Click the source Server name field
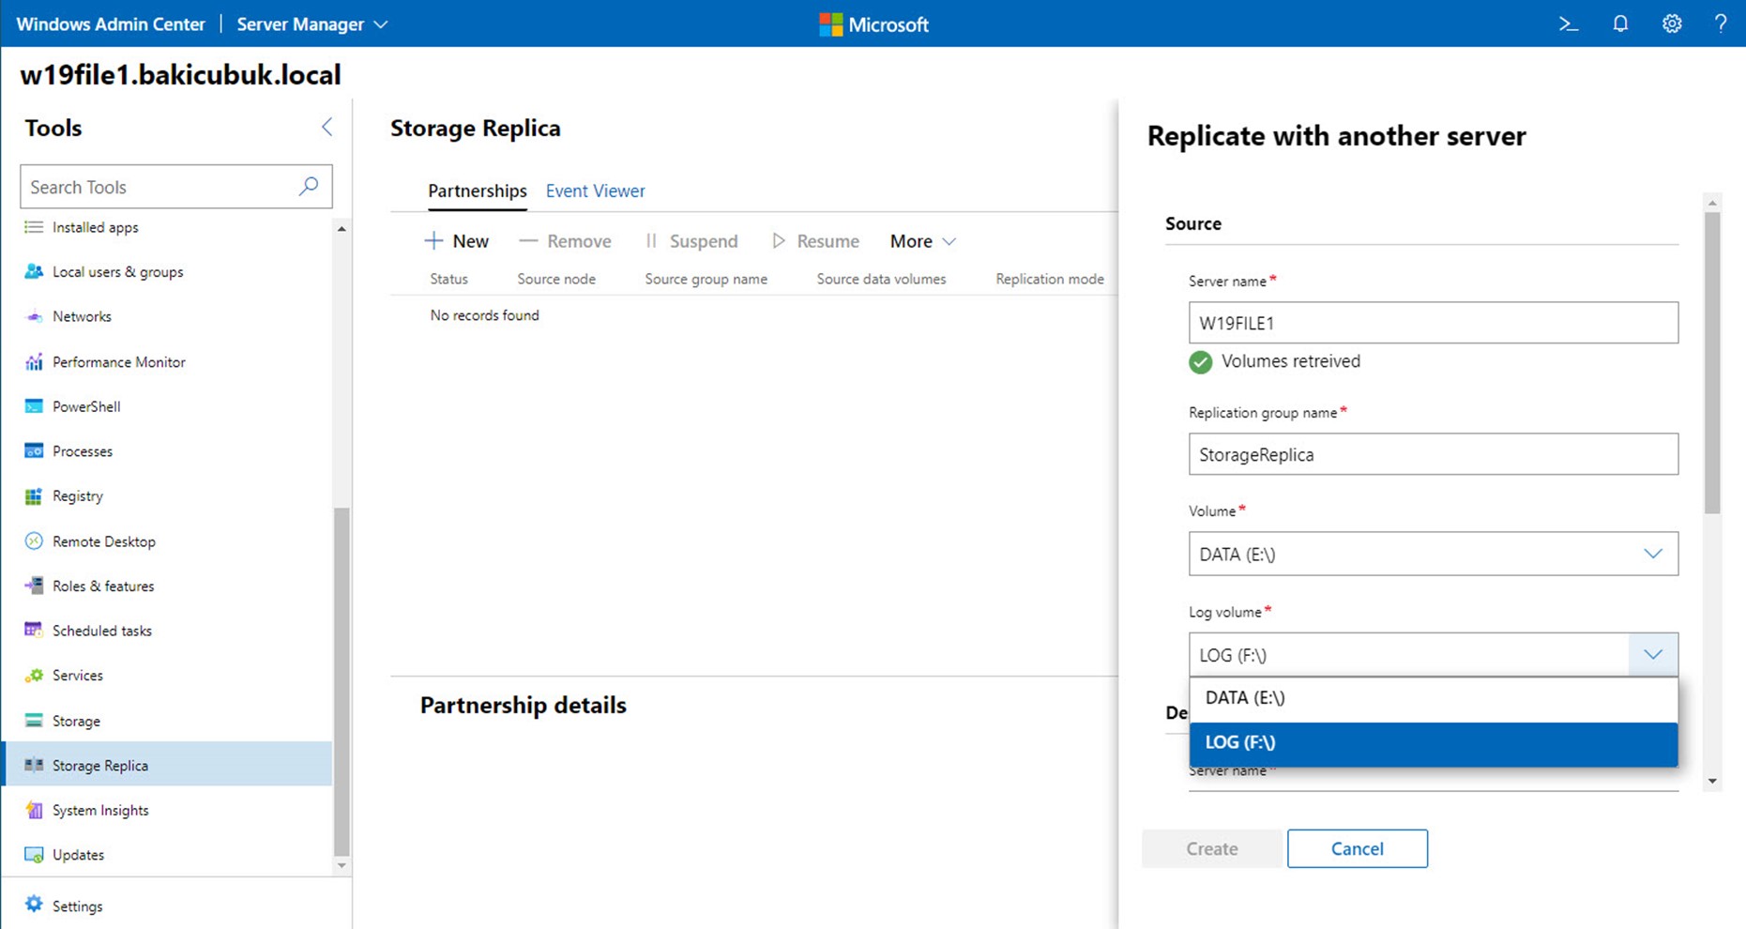The height and width of the screenshot is (929, 1746). [x=1433, y=323]
